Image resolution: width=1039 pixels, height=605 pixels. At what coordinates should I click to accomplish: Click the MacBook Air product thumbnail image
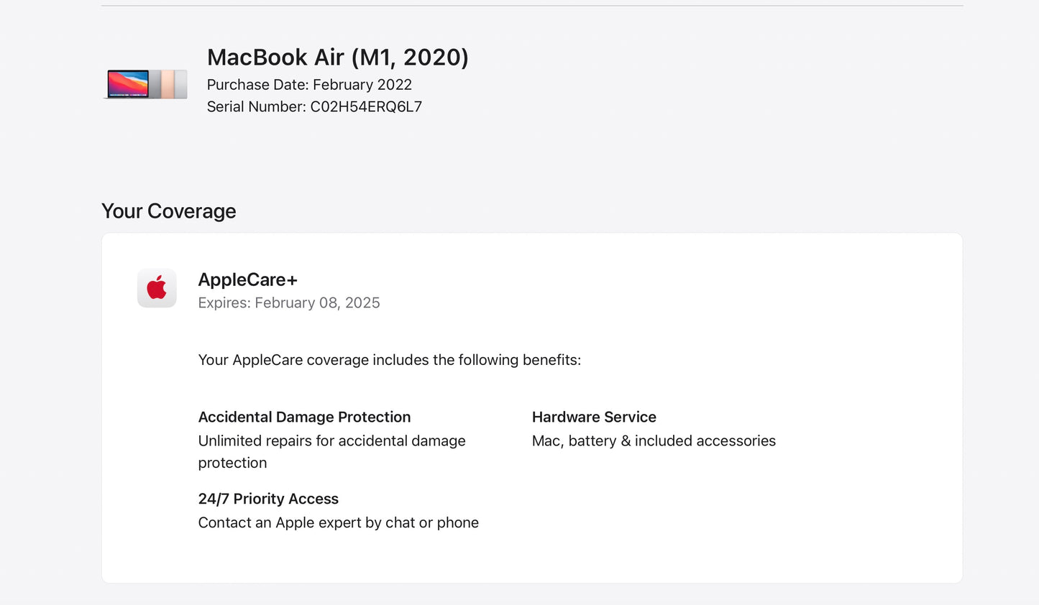click(x=146, y=84)
